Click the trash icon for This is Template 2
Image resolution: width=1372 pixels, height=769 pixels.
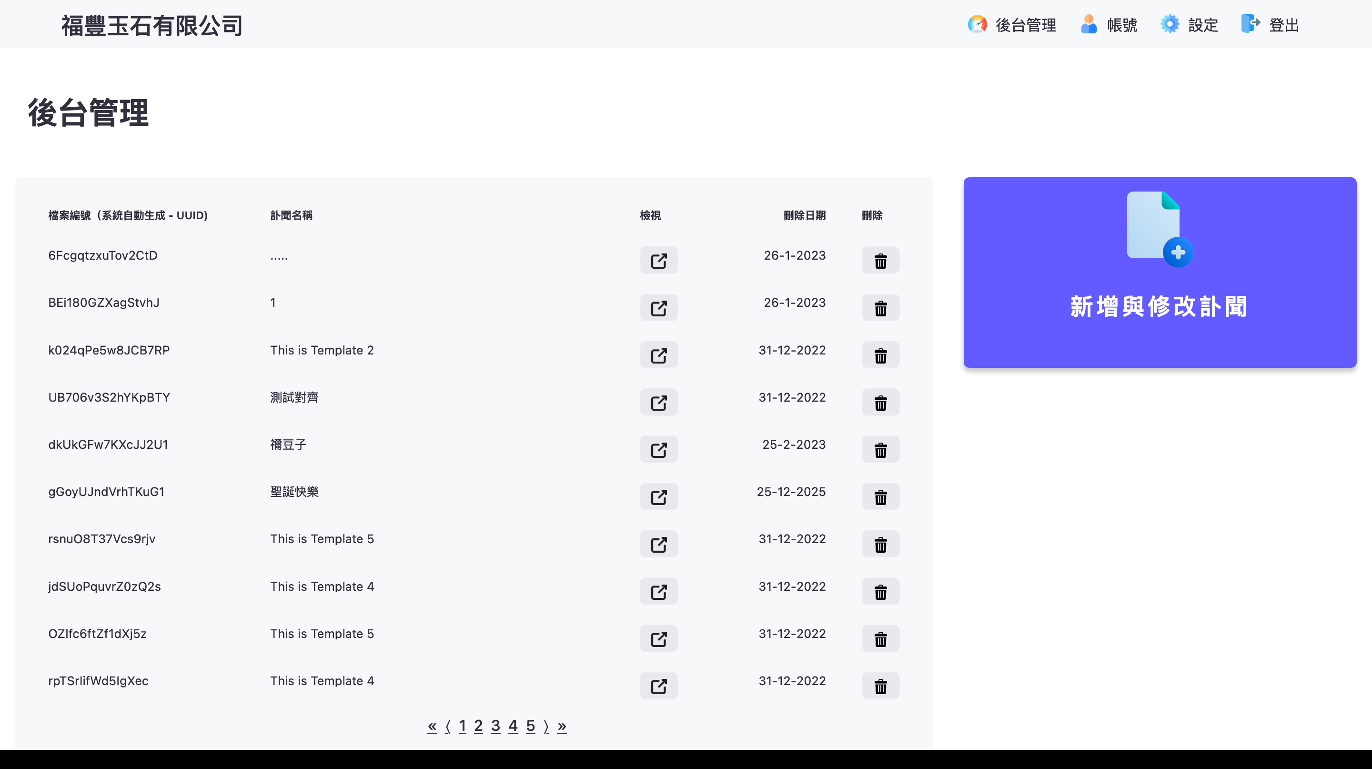[880, 354]
